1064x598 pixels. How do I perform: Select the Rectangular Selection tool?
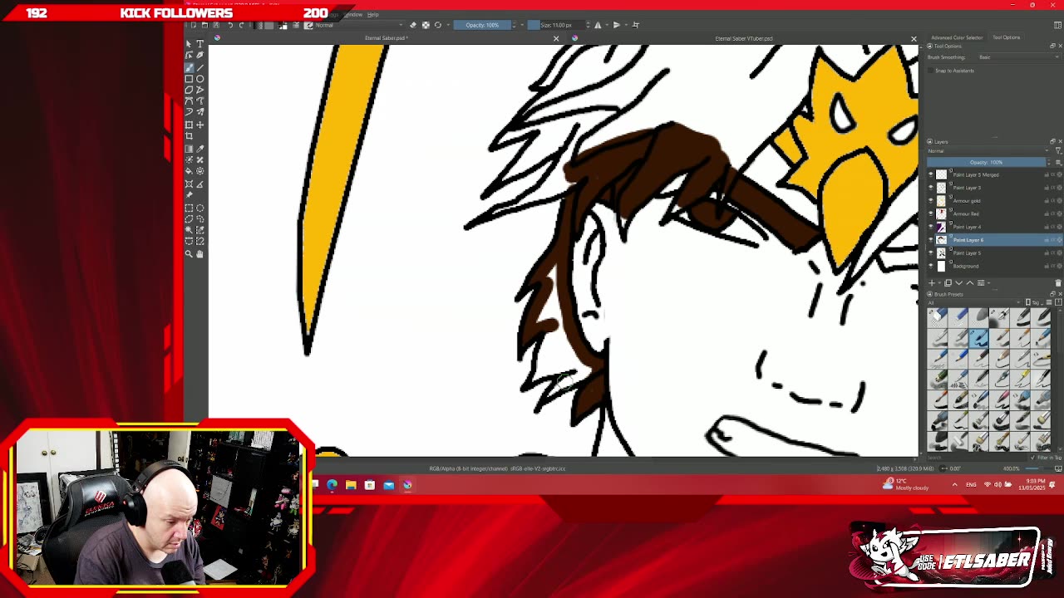click(x=189, y=208)
